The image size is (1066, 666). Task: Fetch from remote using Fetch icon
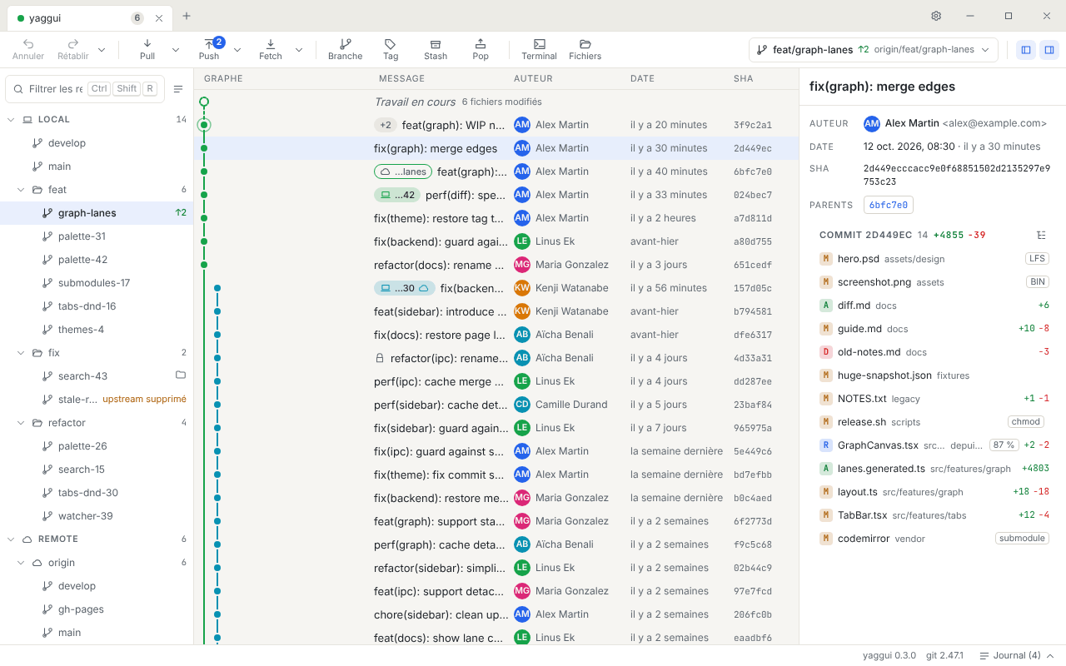pos(271,49)
